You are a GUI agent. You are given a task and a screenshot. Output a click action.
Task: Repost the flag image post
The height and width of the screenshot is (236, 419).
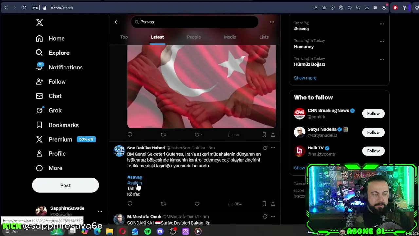pos(163,135)
